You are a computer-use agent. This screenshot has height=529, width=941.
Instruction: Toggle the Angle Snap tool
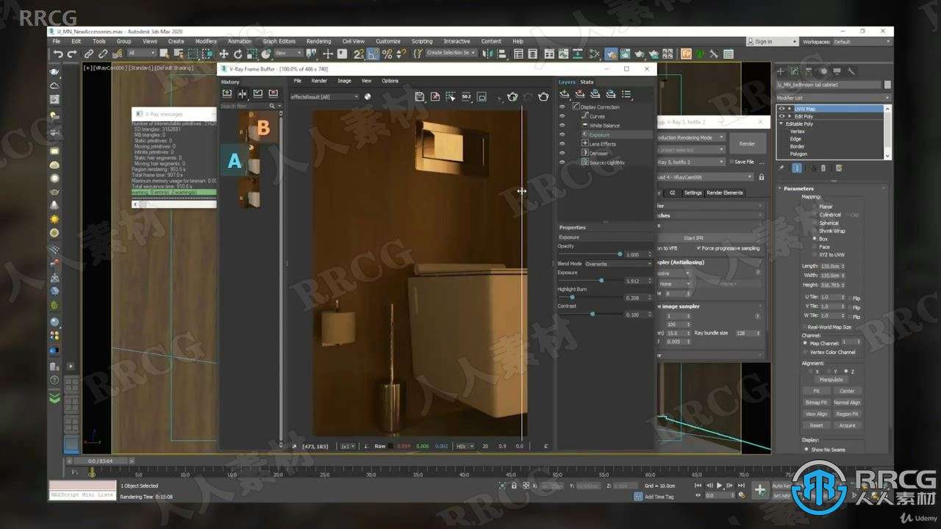coord(373,54)
